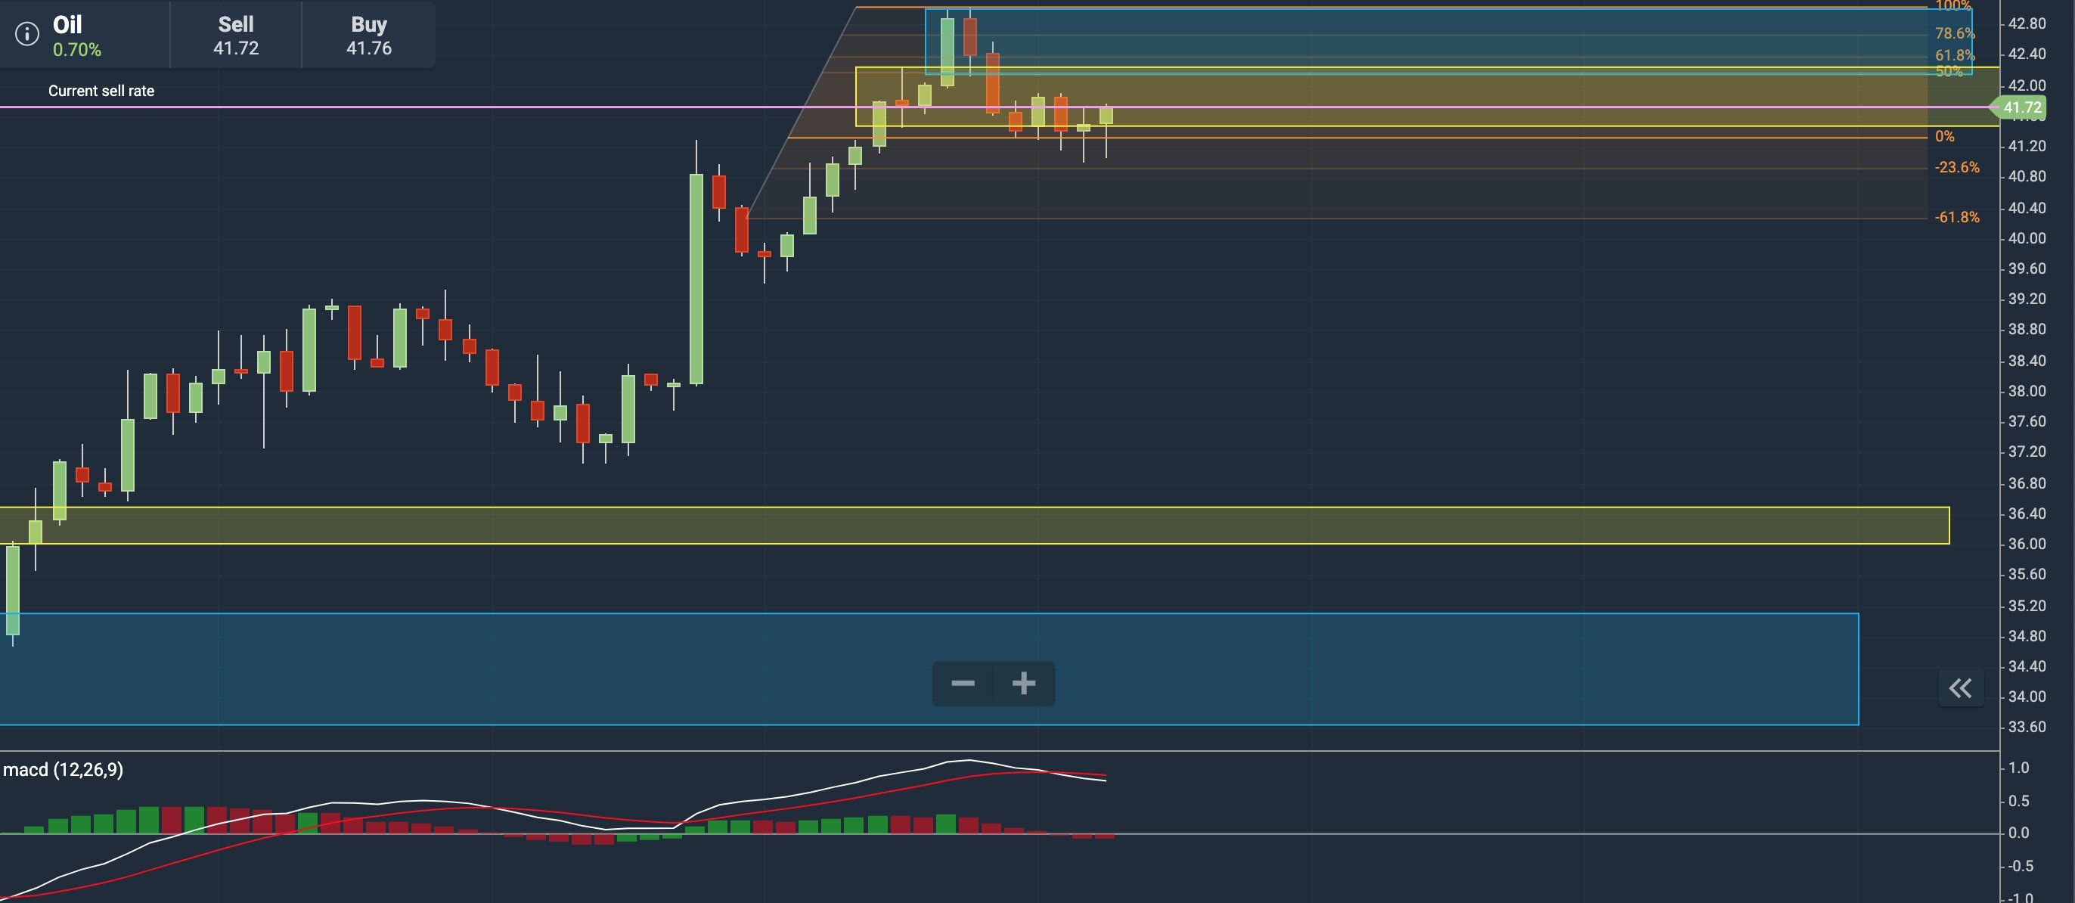Zoom out chart with minus button

click(x=963, y=684)
